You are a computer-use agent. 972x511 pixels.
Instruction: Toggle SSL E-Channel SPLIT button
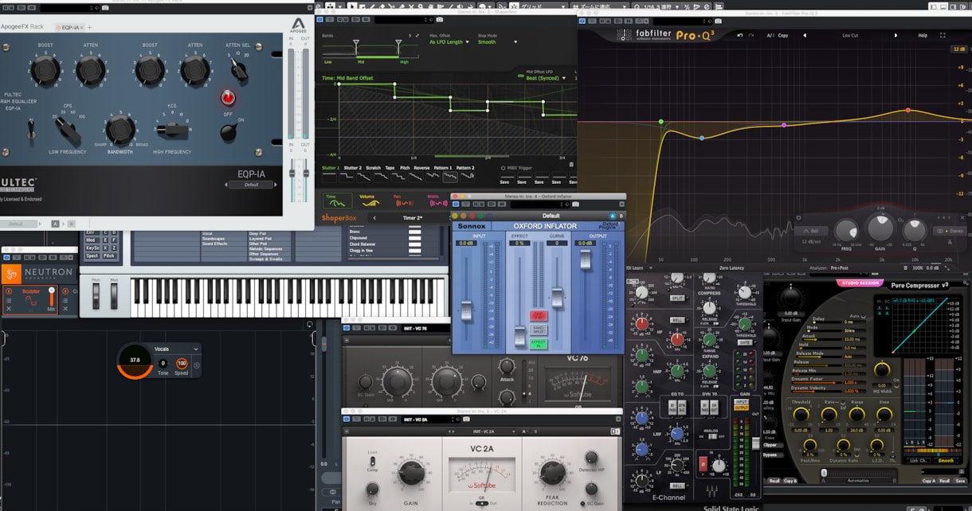[677, 298]
